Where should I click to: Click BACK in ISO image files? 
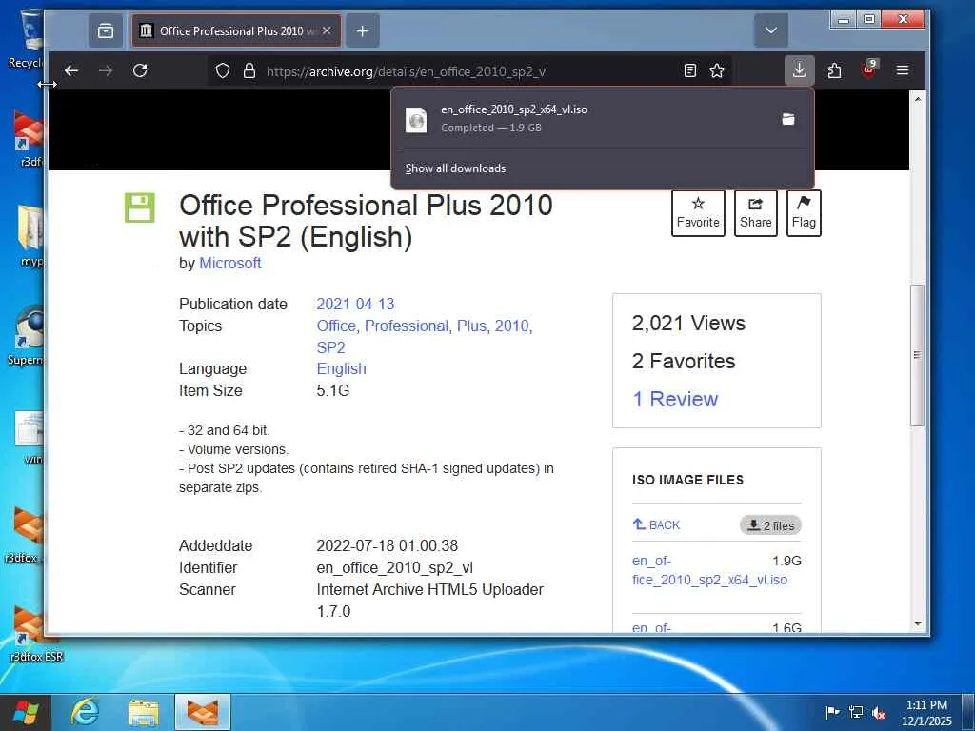click(x=657, y=524)
